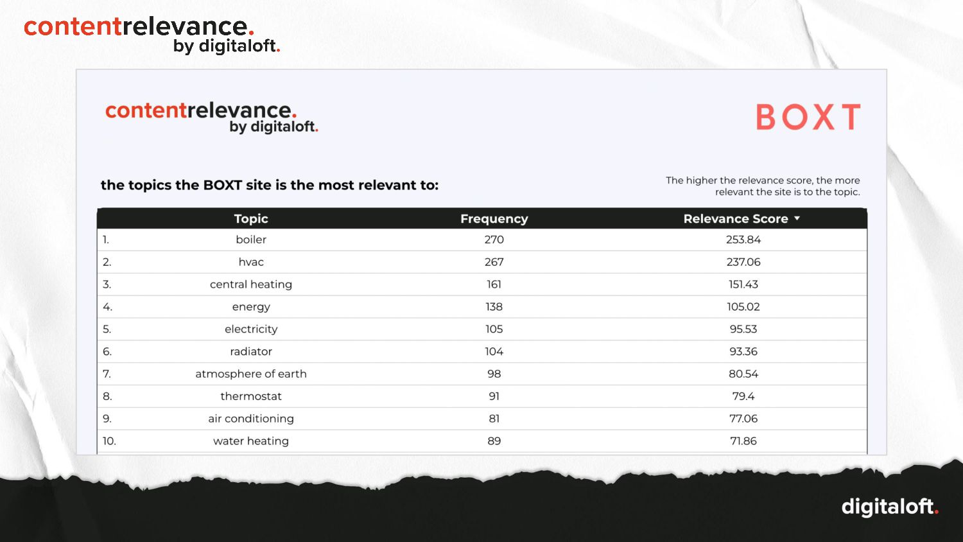Click relevance score 79.4
The width and height of the screenshot is (963, 542).
pos(743,396)
